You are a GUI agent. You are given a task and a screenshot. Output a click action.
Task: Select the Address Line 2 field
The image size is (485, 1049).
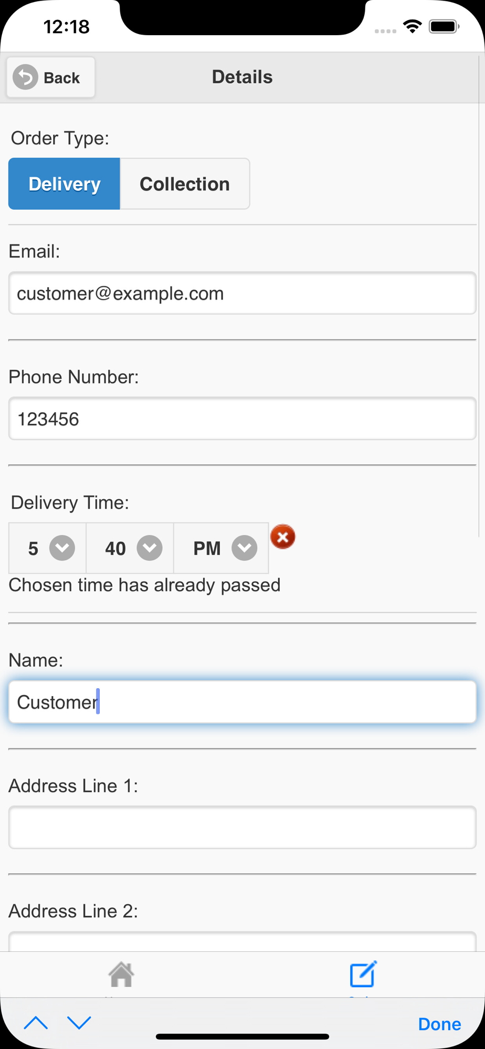point(242,942)
